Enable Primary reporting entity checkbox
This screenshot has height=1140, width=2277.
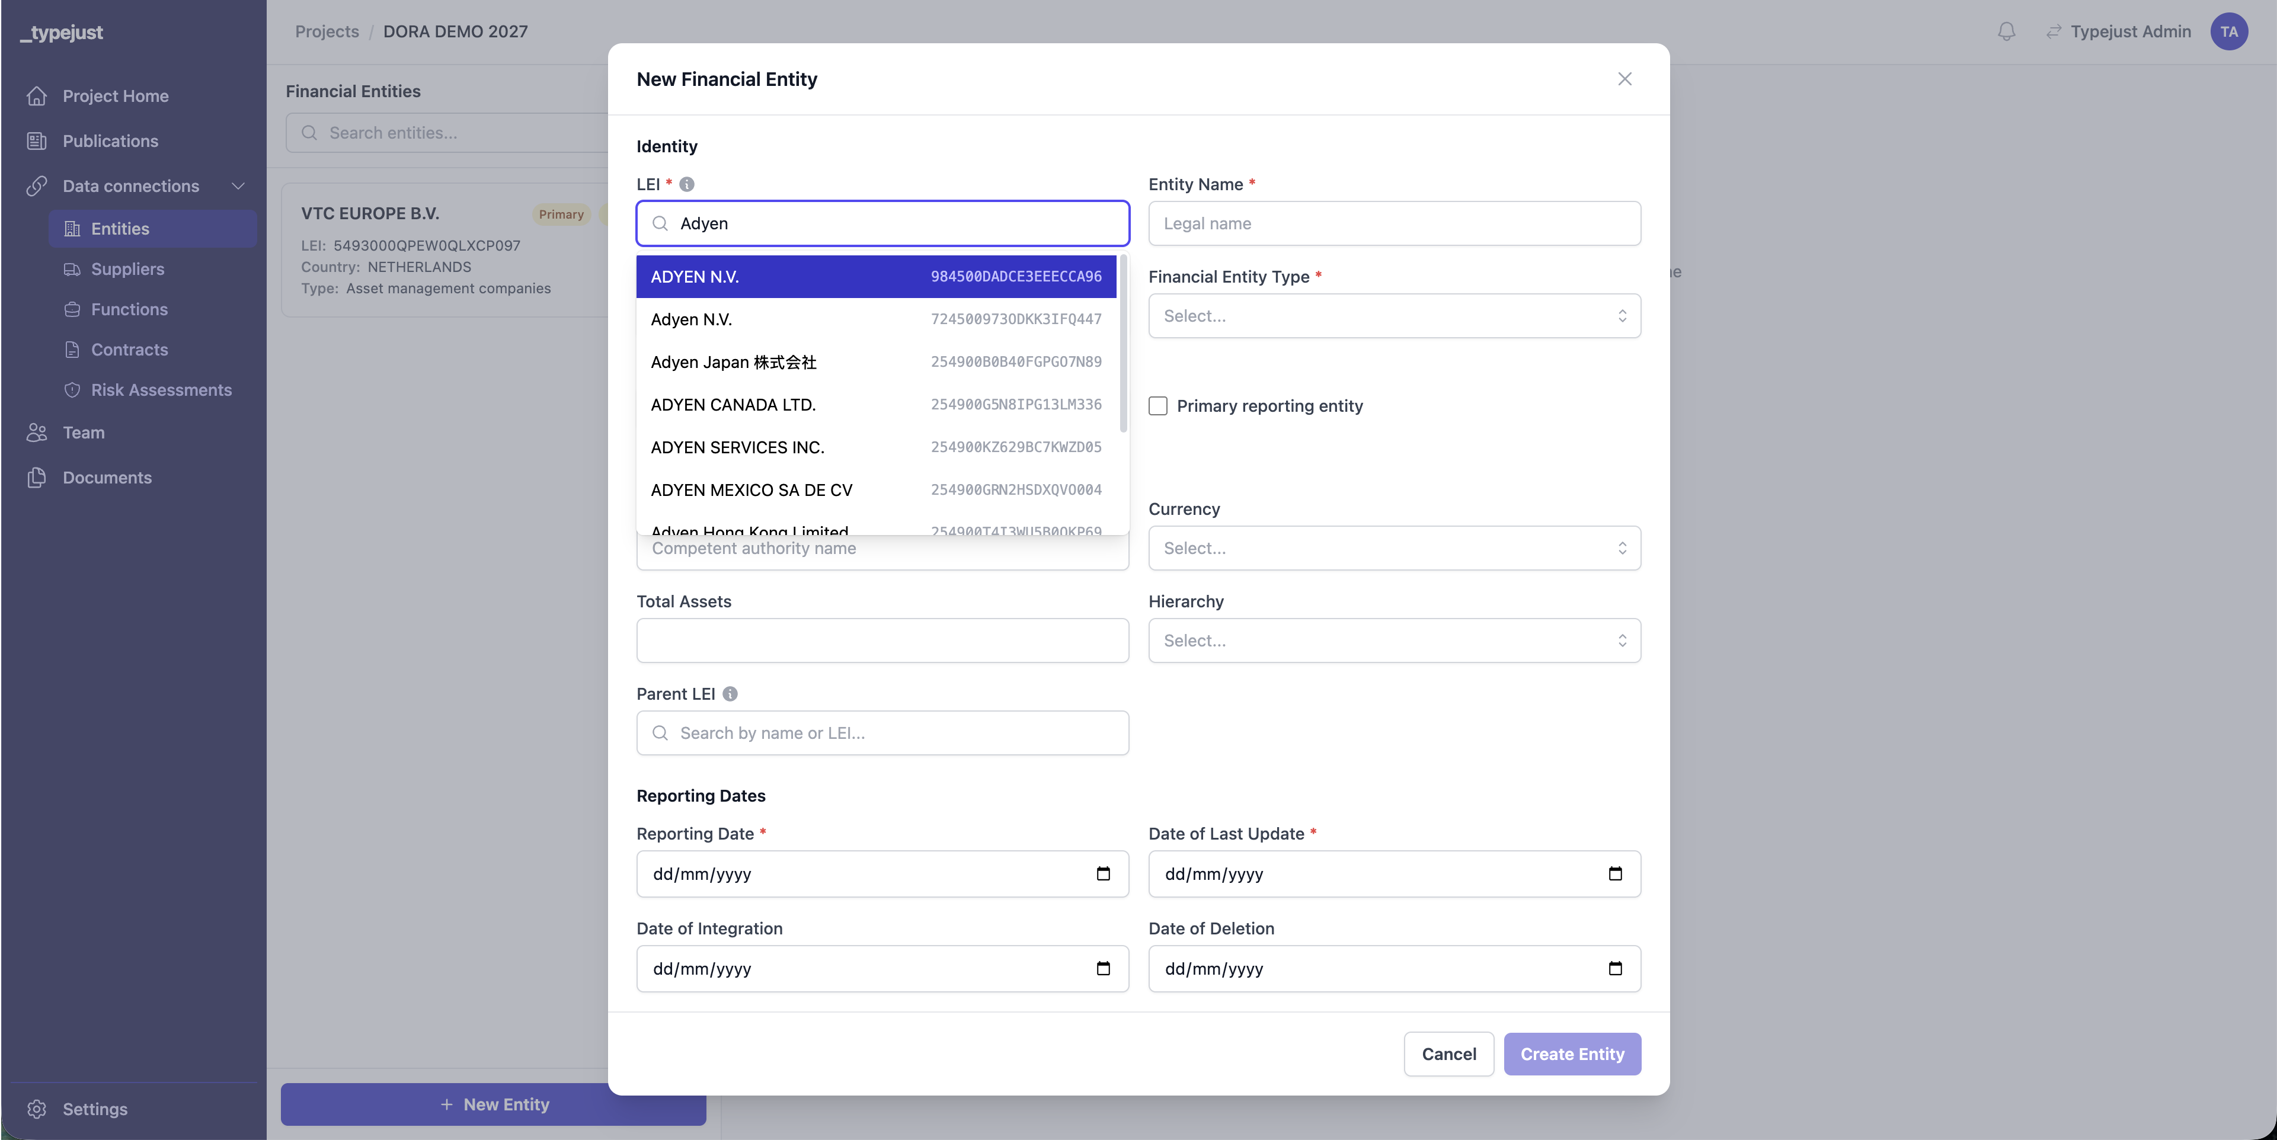(x=1158, y=406)
